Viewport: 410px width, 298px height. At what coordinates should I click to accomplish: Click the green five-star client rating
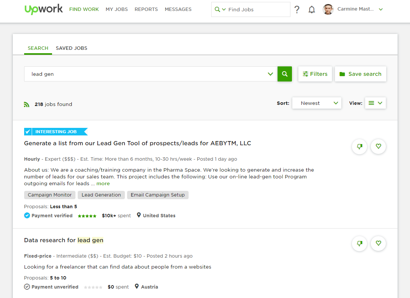pyautogui.click(x=87, y=216)
